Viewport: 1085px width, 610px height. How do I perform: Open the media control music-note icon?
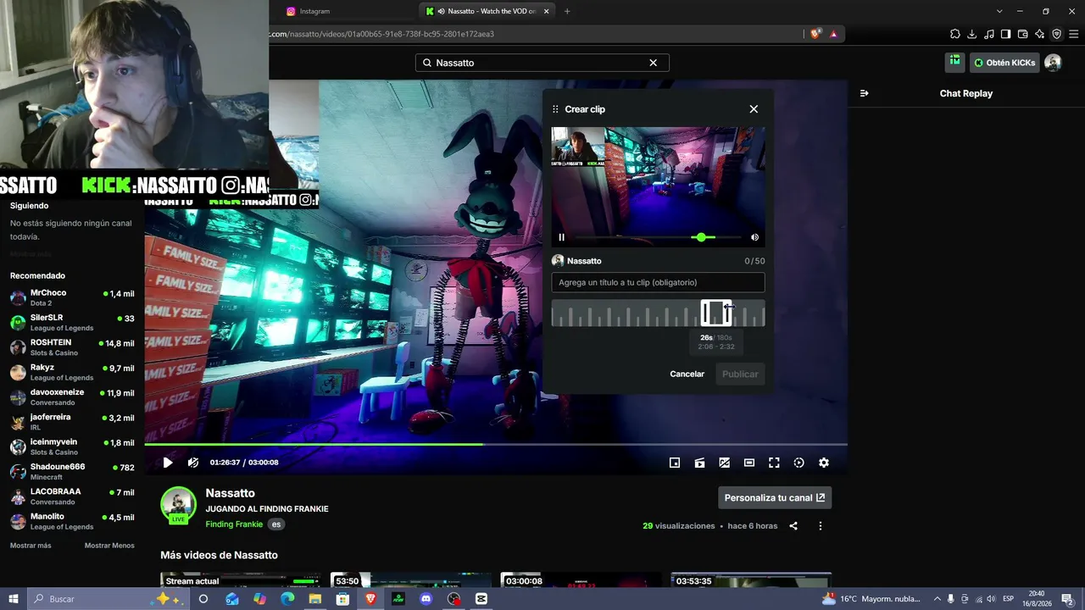coord(989,34)
